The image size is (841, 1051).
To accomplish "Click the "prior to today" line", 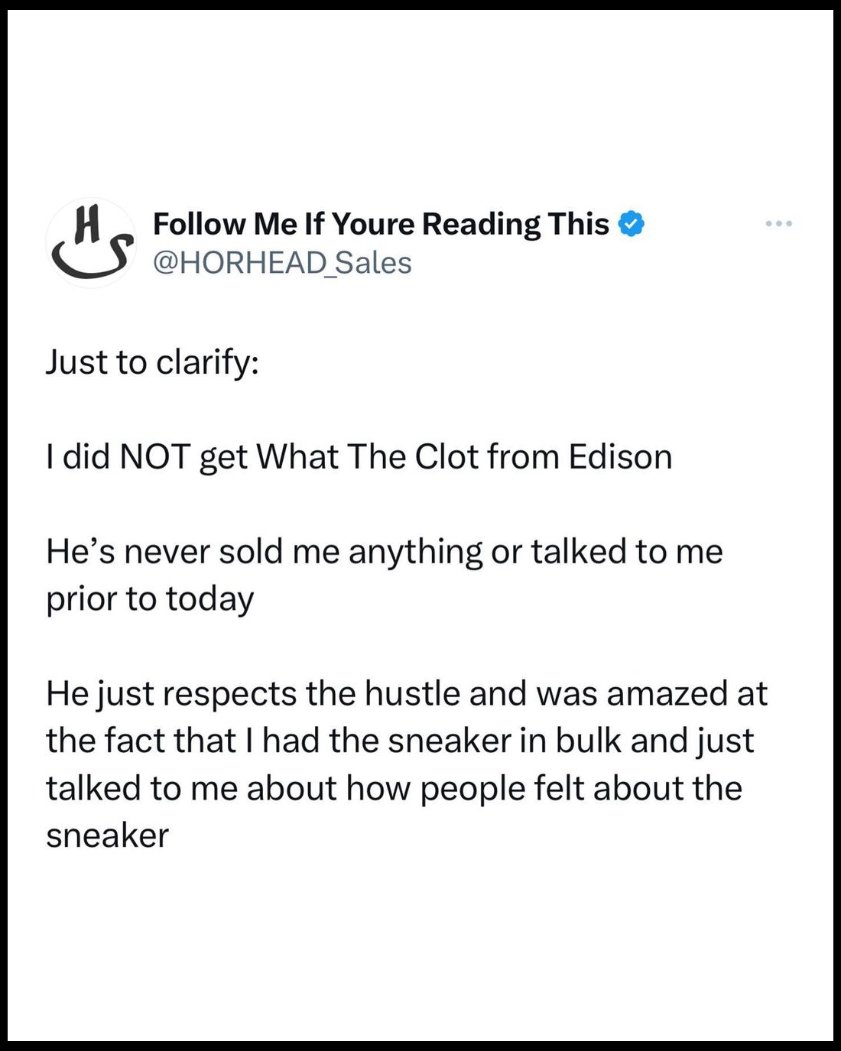I will click(x=150, y=598).
